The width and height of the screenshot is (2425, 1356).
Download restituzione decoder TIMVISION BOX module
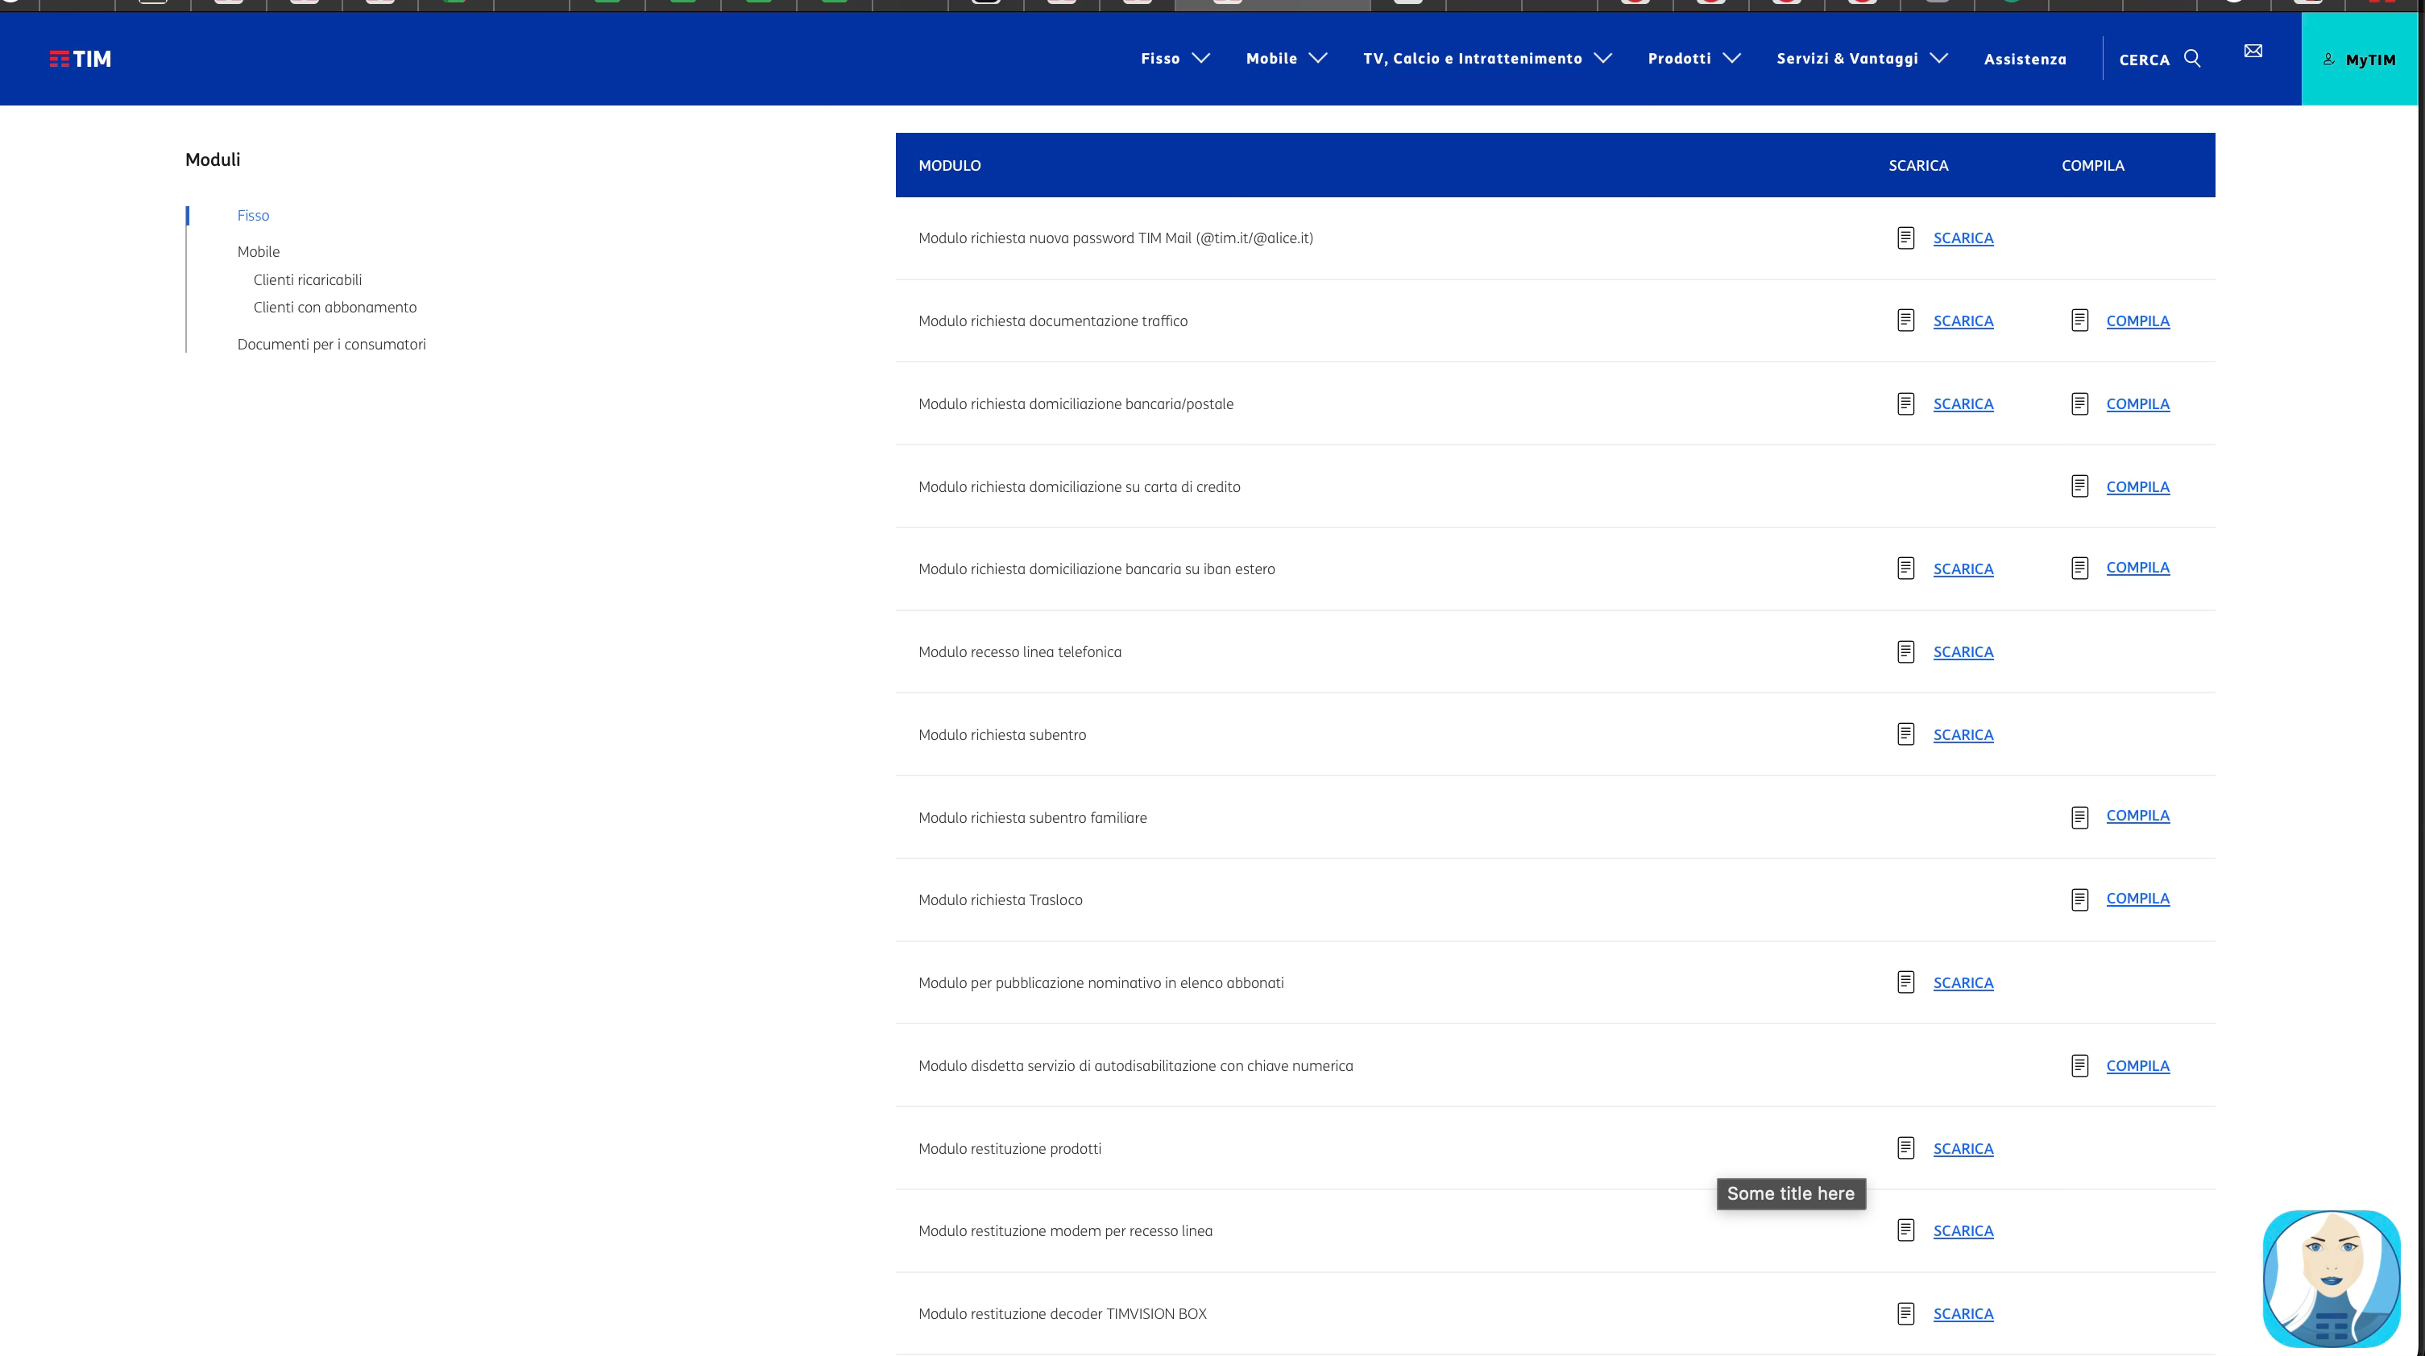coord(1963,1313)
